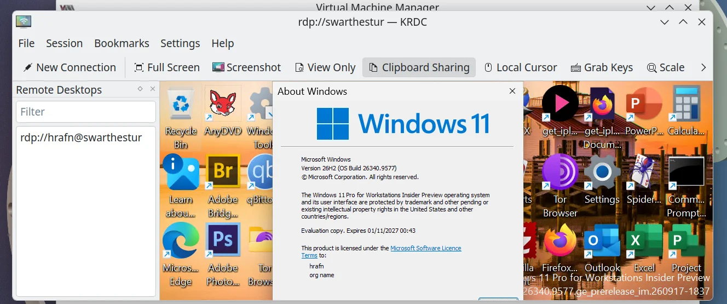
Task: Float the Remote Desktops panel
Action: 140,89
